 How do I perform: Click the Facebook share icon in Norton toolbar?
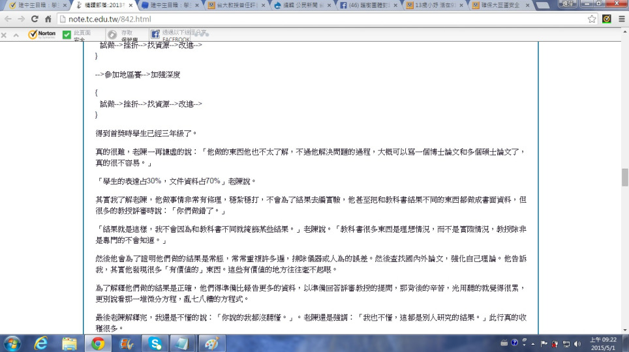point(155,34)
